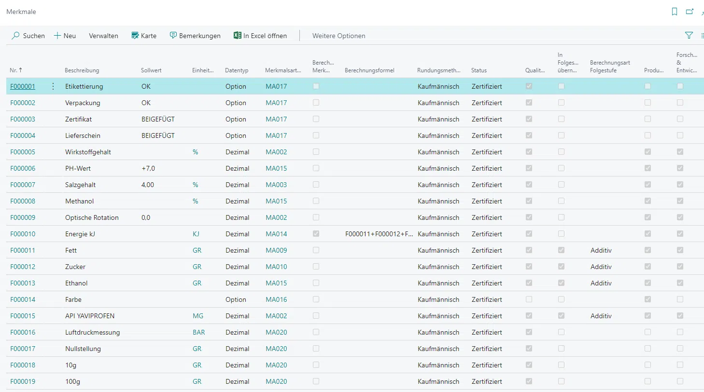
Task: Select Option datatype in Zertifikat row
Action: tap(236, 119)
